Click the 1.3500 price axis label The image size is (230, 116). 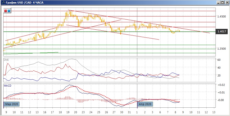222,49
